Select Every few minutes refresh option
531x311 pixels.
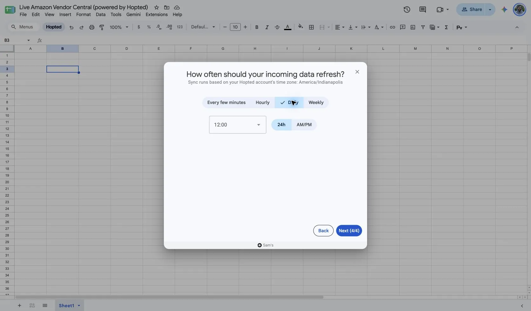pyautogui.click(x=226, y=102)
